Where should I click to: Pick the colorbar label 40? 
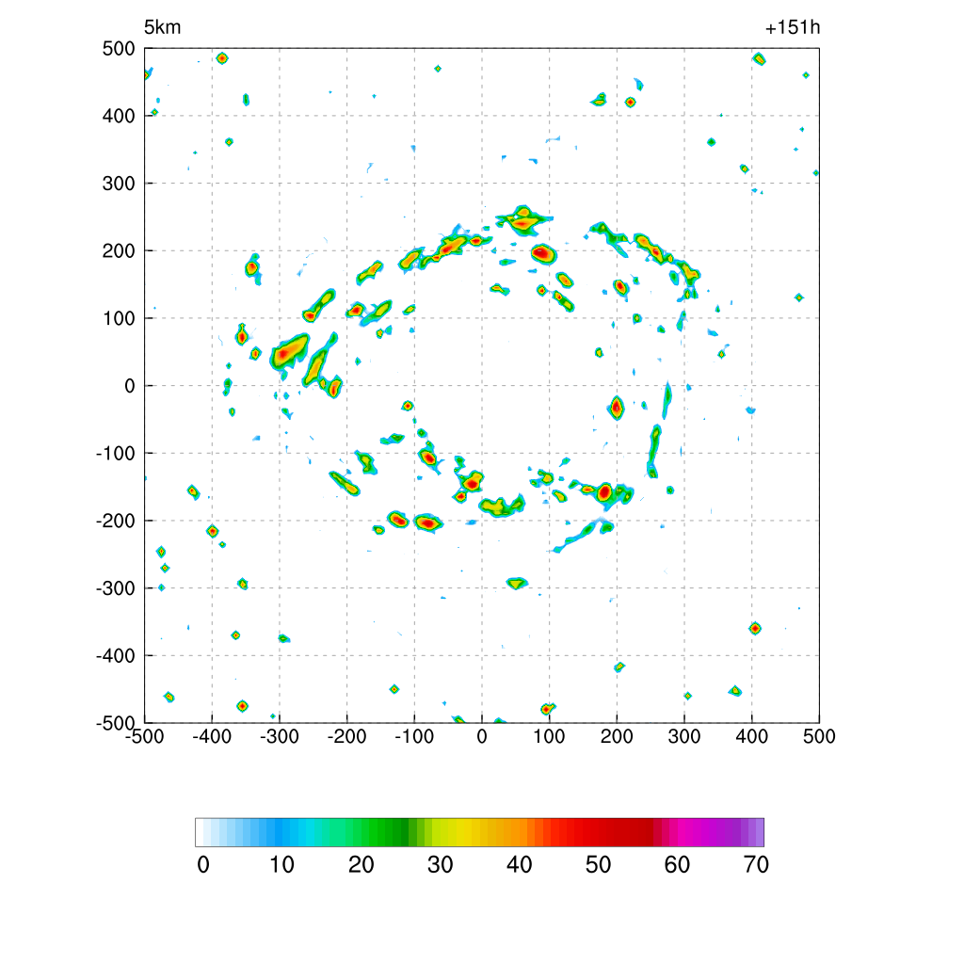pyautogui.click(x=520, y=865)
